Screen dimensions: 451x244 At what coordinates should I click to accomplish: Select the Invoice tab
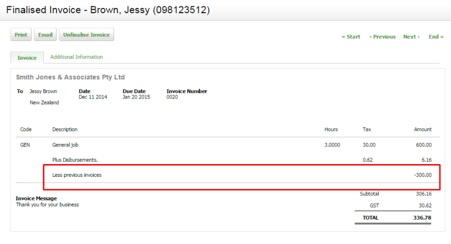click(27, 58)
